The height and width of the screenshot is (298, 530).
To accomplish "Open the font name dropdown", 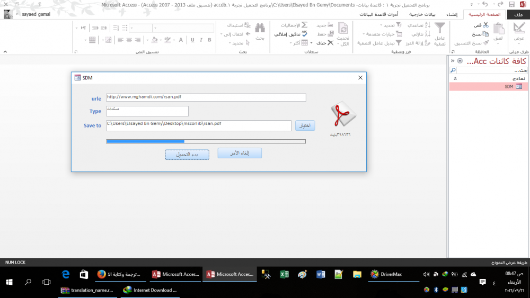I will click(155, 28).
